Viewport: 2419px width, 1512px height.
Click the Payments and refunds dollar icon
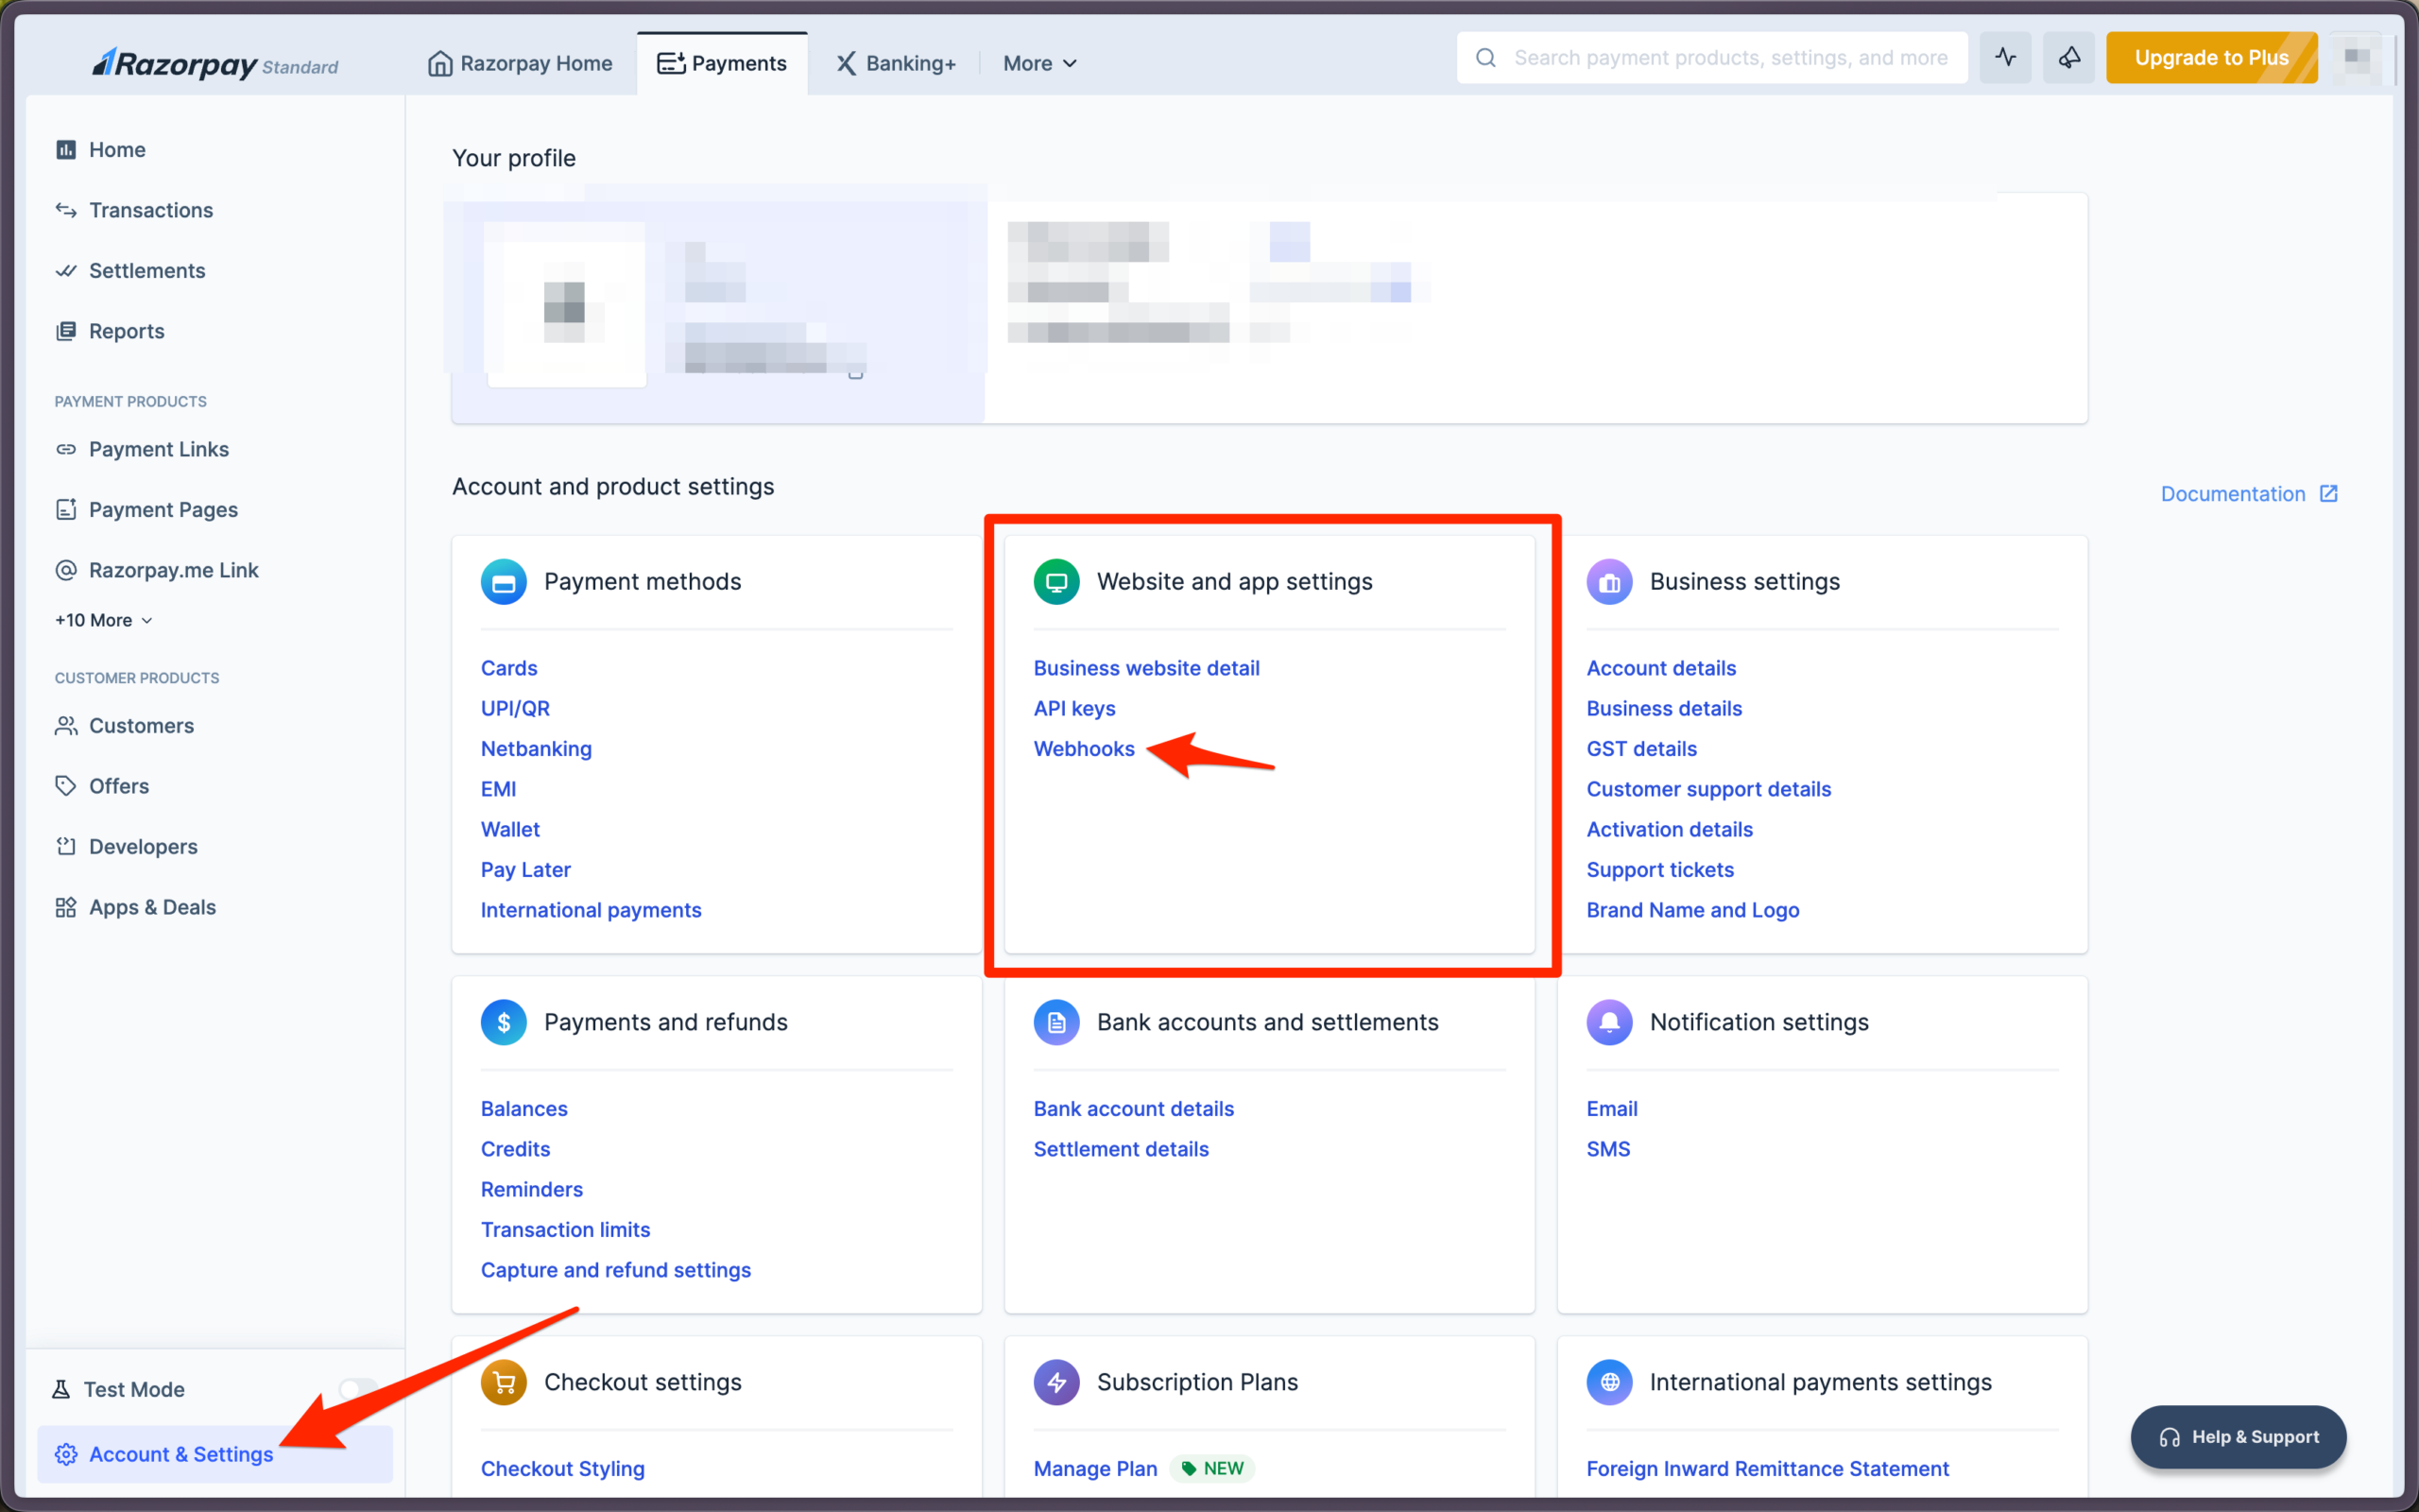pos(504,1022)
